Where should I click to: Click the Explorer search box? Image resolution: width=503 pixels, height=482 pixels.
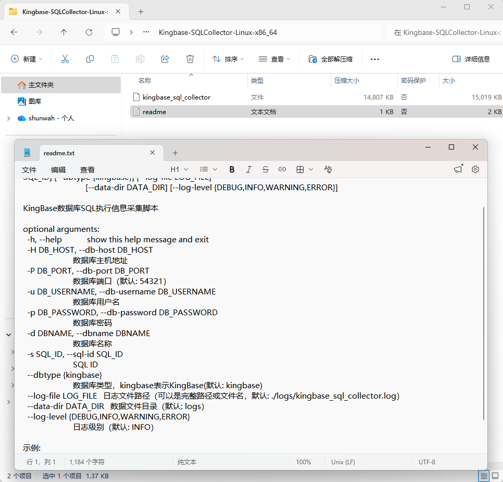click(444, 32)
